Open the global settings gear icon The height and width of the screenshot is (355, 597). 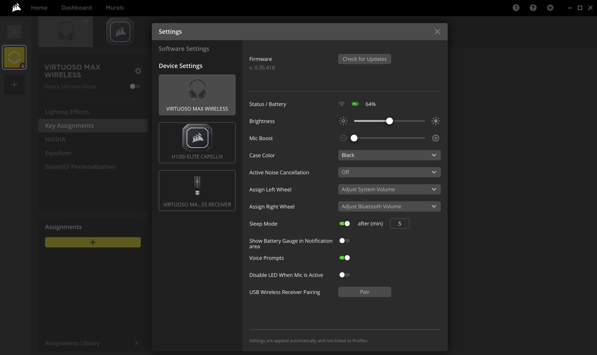coord(550,8)
